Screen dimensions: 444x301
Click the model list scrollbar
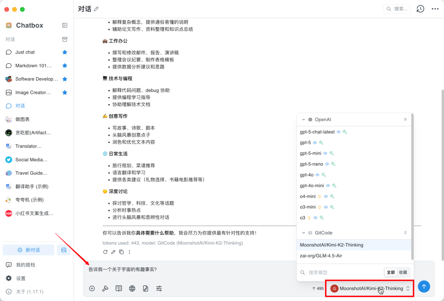coord(412,187)
